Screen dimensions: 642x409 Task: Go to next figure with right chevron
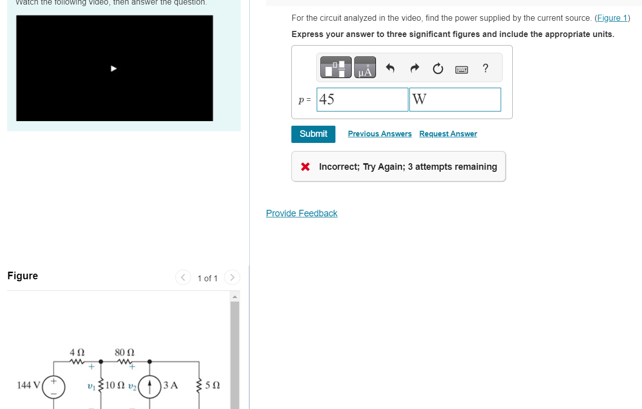(x=232, y=277)
